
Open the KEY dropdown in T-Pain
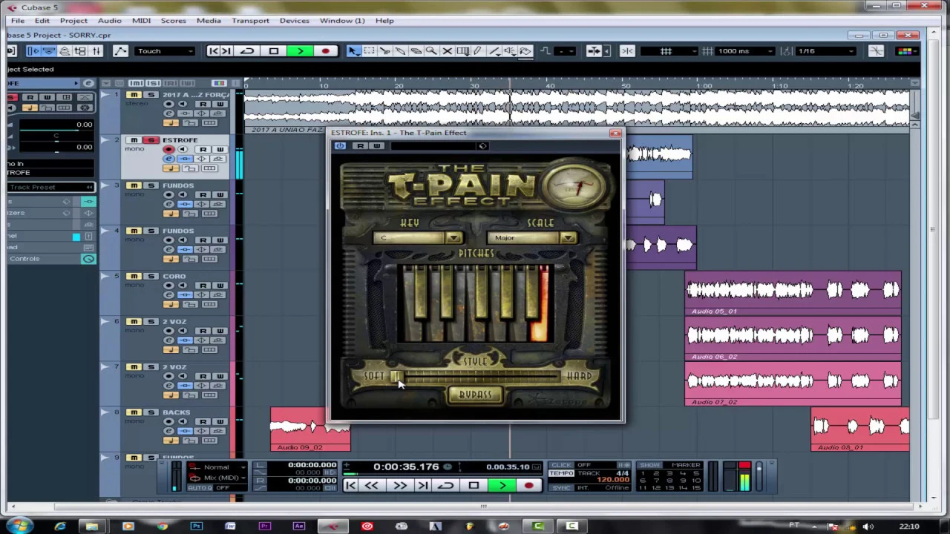453,237
